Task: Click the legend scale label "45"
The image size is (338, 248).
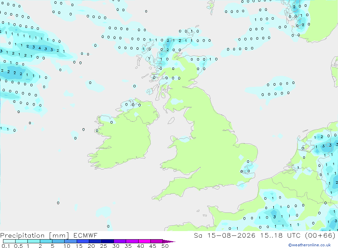Action: (x=153, y=246)
